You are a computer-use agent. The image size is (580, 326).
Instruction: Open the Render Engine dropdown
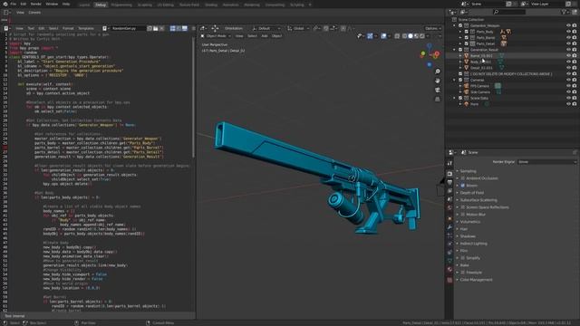click(x=546, y=162)
